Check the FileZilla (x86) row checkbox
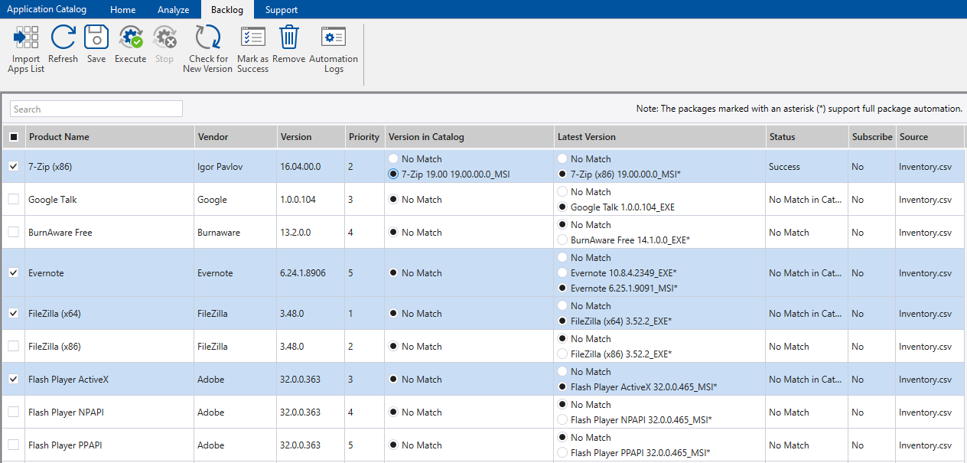967x463 pixels. 14,346
